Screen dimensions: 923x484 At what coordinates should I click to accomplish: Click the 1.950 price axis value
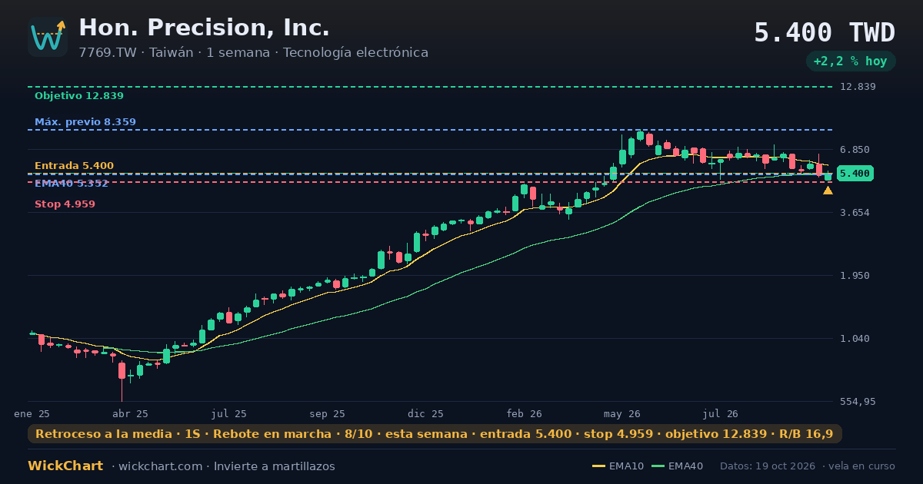click(x=855, y=276)
